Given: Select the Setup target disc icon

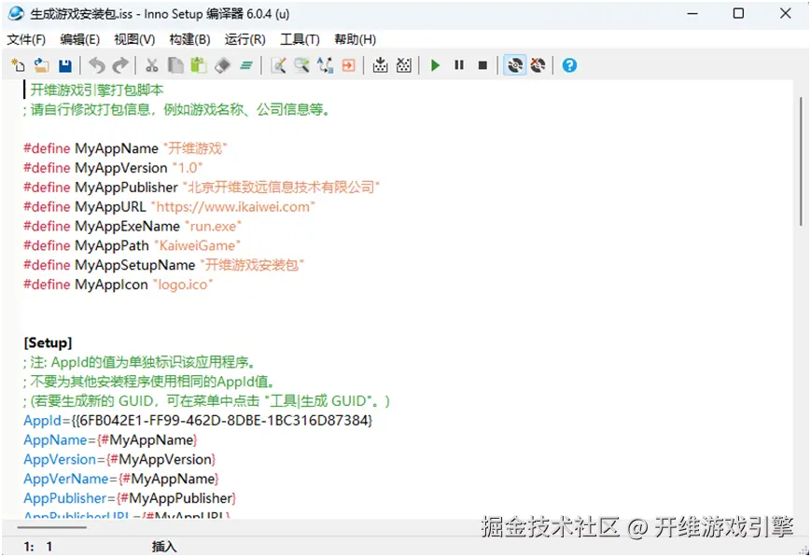Looking at the screenshot, I should [x=514, y=65].
